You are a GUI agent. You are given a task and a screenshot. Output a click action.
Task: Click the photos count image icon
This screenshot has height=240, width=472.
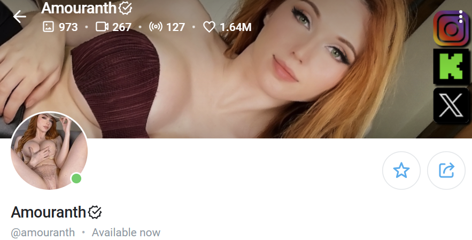(49, 27)
